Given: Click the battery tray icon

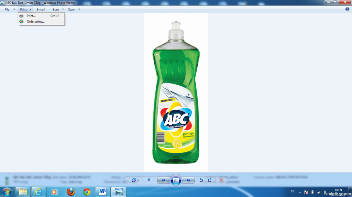Looking at the screenshot, I should [x=312, y=192].
